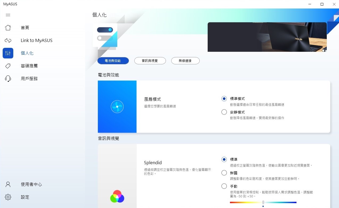This screenshot has height=208, width=339.
Task: Click the color temperature slider handle
Action: click(263, 202)
